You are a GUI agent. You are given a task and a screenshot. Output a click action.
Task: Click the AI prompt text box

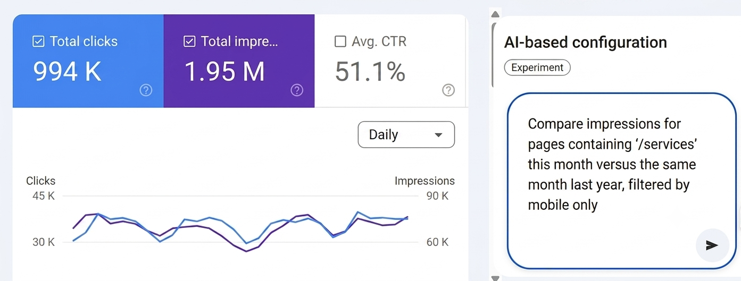[x=621, y=181]
